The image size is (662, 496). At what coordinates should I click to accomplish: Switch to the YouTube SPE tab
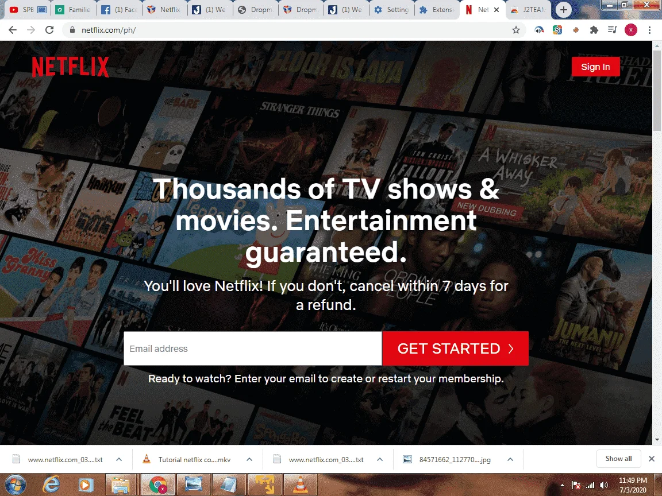[28, 10]
